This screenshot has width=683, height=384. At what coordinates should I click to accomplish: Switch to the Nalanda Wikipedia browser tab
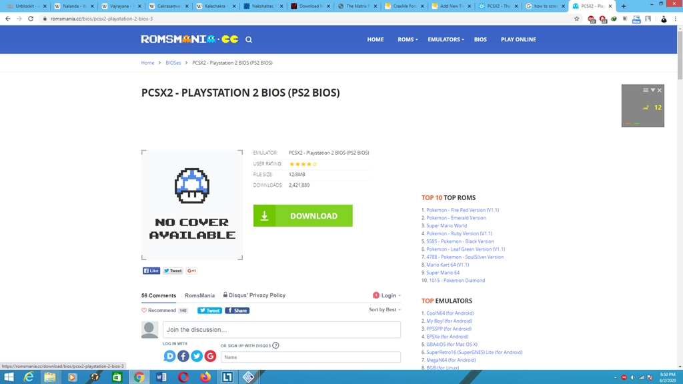point(73,6)
